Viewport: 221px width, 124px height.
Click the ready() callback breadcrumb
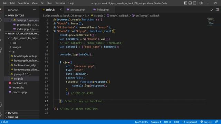[x=117, y=15]
